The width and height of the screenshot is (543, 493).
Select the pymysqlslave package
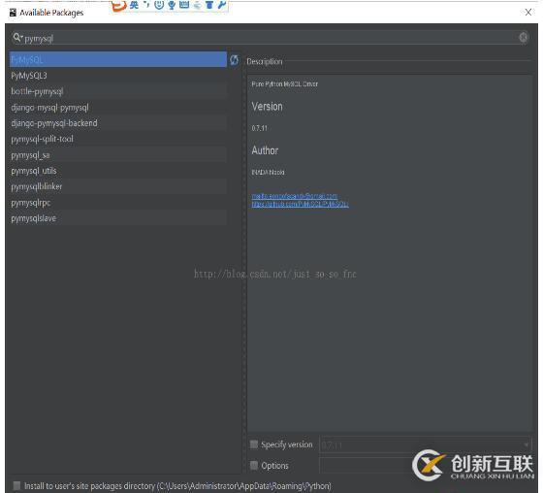pos(118,218)
